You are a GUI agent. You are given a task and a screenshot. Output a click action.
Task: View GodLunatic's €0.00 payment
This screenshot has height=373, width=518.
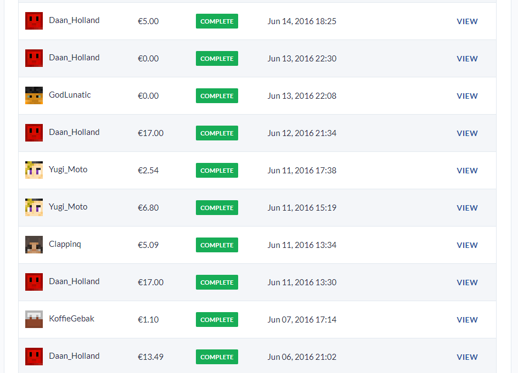coord(467,96)
